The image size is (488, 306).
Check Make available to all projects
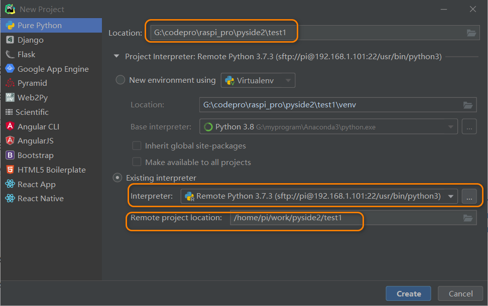137,161
